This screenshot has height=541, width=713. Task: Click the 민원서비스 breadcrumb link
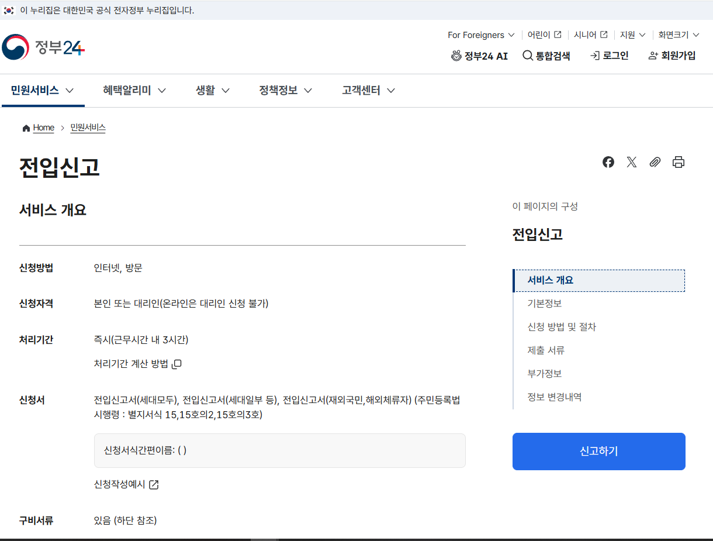[88, 128]
